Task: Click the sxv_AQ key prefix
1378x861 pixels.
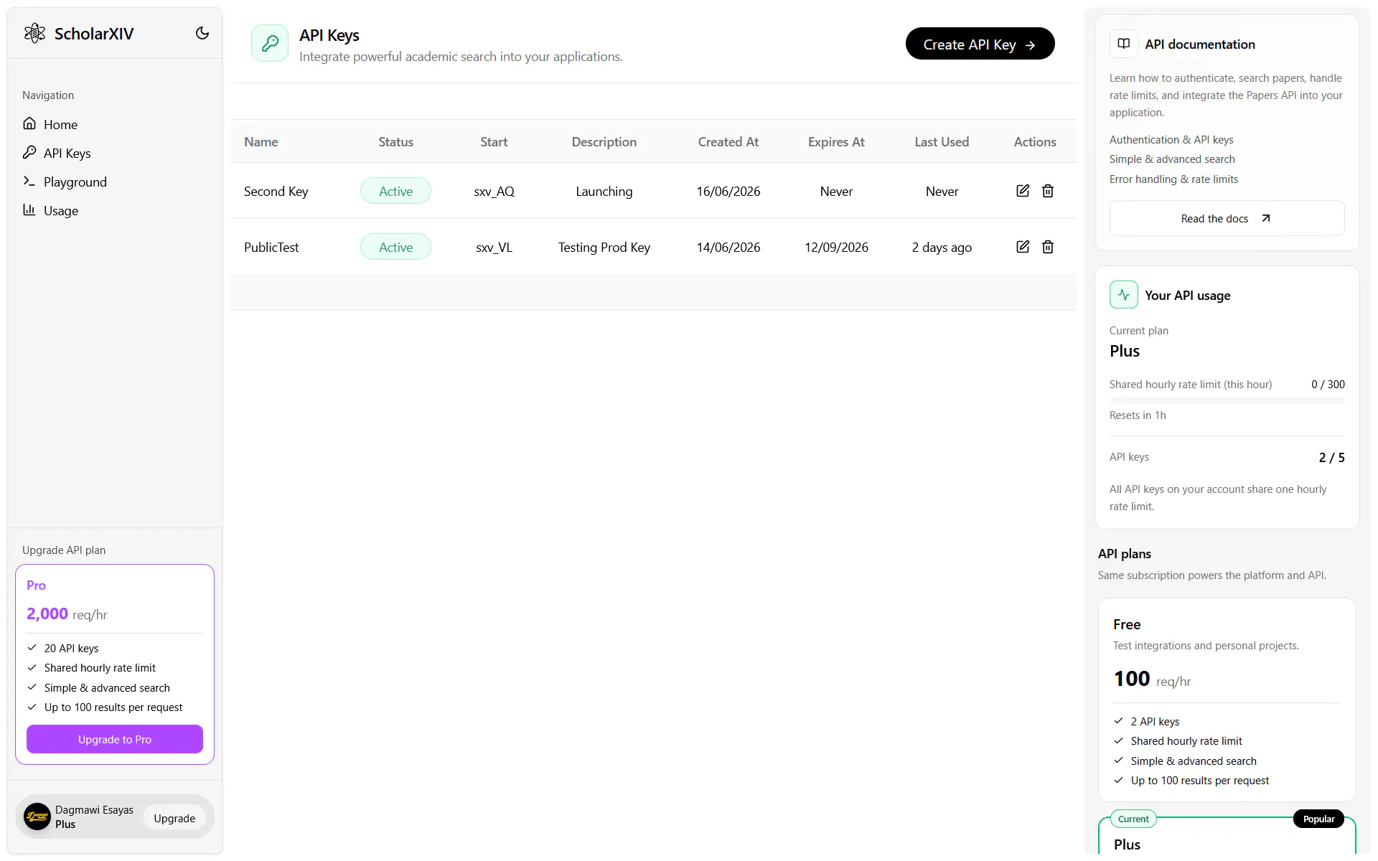Action: point(494,191)
